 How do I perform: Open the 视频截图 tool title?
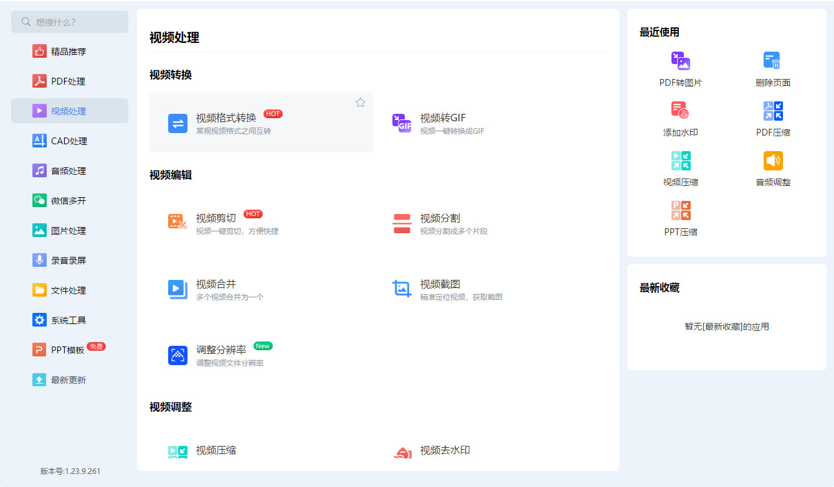(440, 284)
